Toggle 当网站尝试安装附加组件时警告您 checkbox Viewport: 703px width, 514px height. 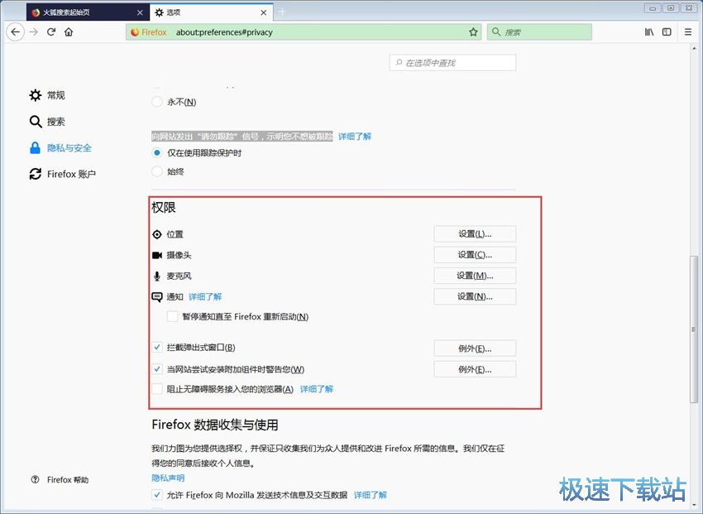tap(157, 369)
